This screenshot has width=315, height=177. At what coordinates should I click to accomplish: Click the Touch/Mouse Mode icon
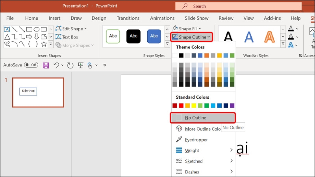90,65
